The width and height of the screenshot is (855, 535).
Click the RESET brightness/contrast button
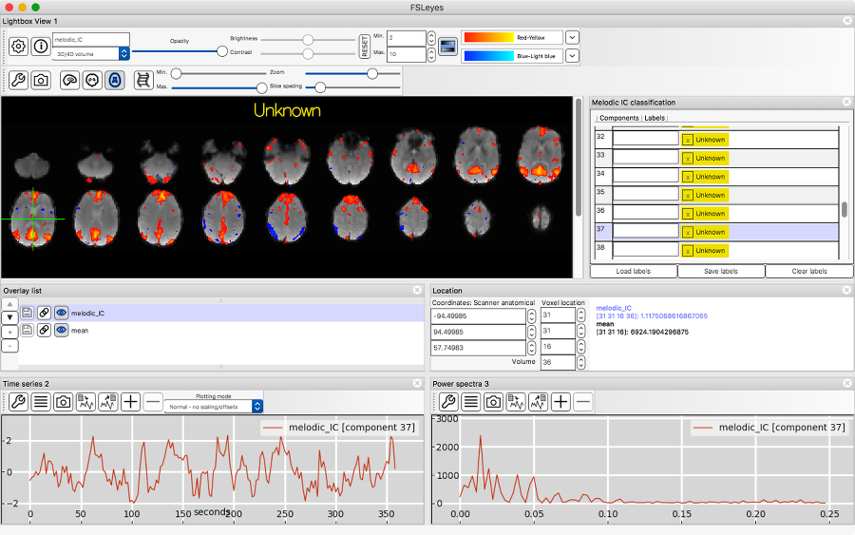(365, 46)
